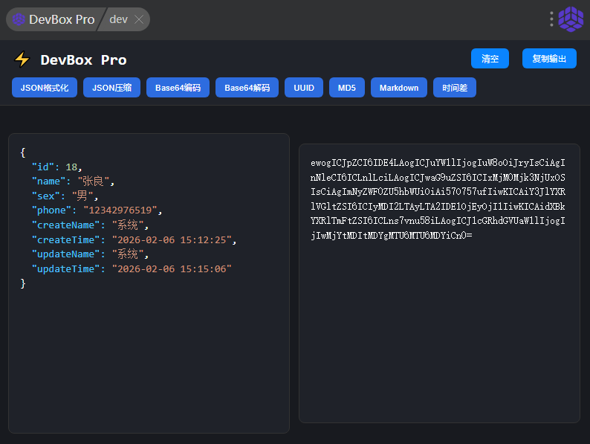Screen dimensions: 590x444
Task: Run the JSON格式化 tool
Action: (x=45, y=88)
